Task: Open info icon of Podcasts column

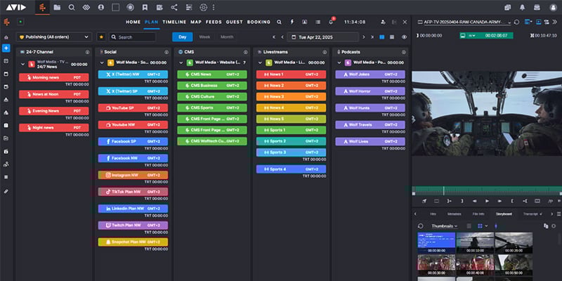Action: (x=404, y=52)
